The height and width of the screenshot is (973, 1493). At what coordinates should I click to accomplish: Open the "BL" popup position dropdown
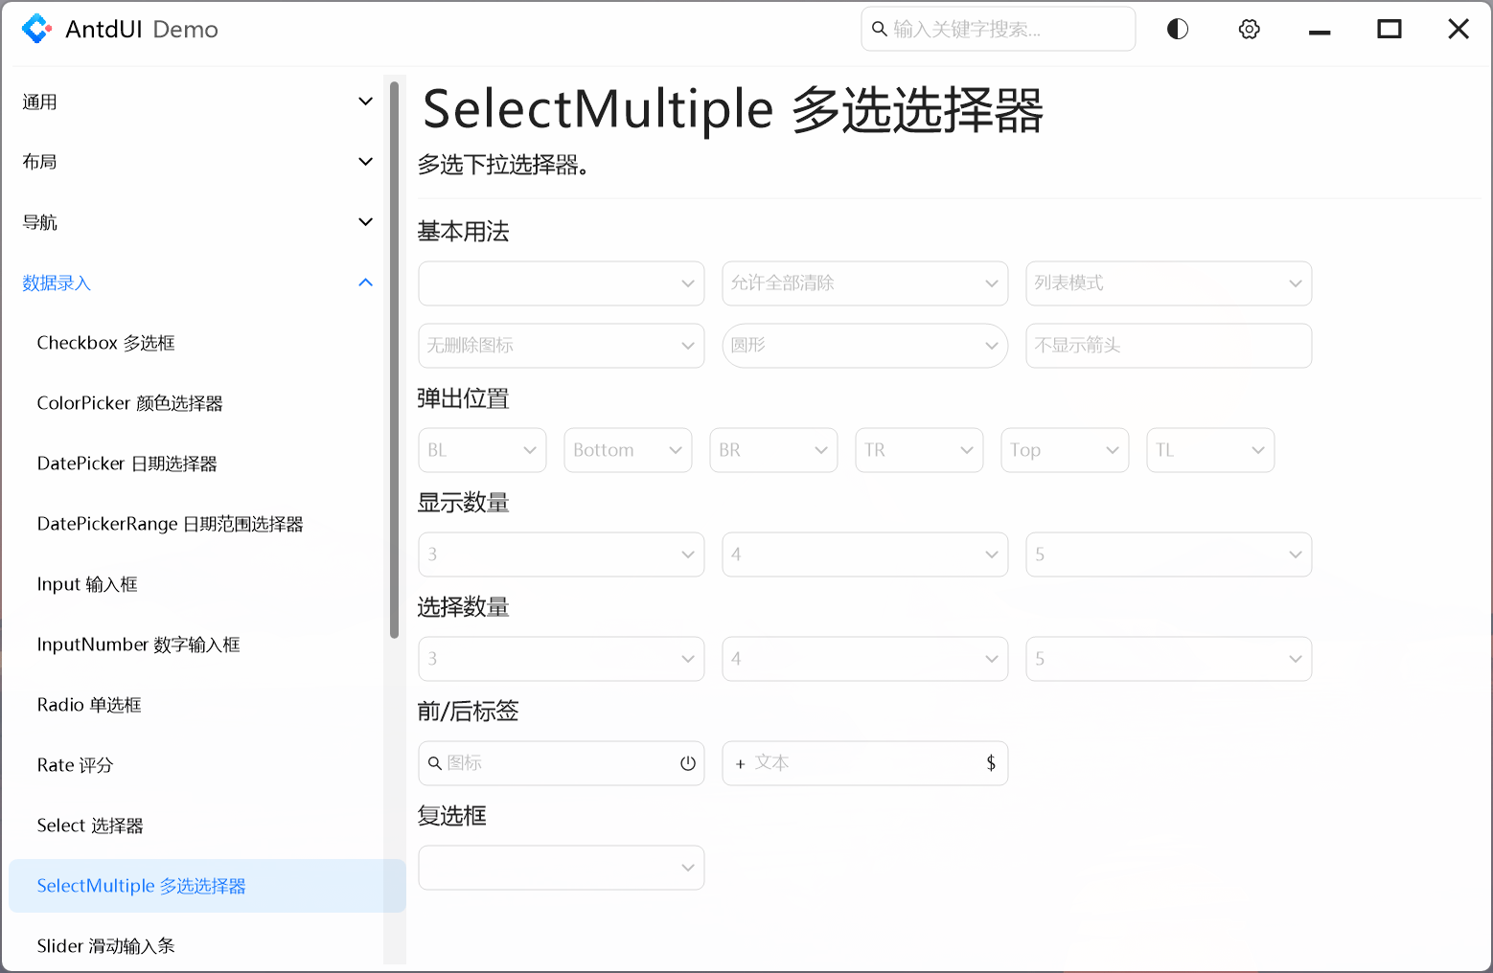[482, 450]
